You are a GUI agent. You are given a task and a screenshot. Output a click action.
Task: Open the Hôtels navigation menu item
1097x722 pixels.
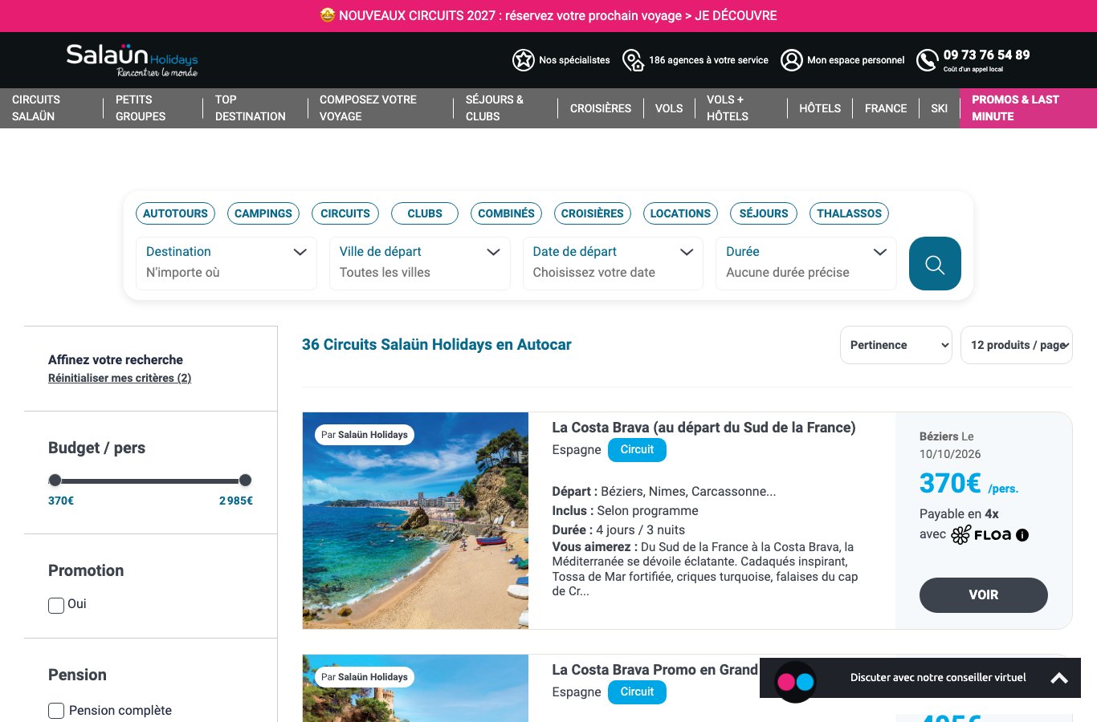pos(820,108)
